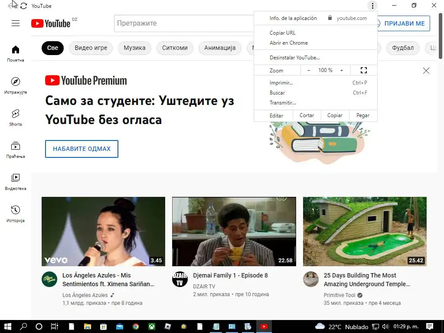This screenshot has height=333, width=444.
Task: Click the Претражите search field
Action: [x=184, y=23]
